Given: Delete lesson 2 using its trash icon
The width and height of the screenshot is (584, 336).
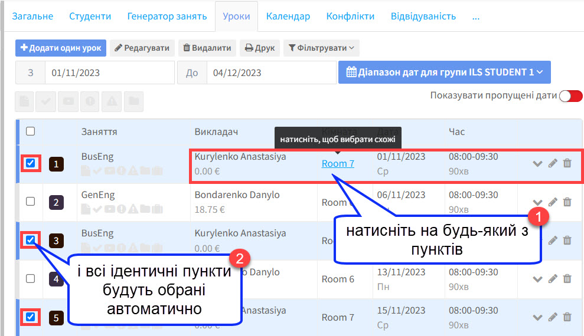Looking at the screenshot, I should pos(567,202).
